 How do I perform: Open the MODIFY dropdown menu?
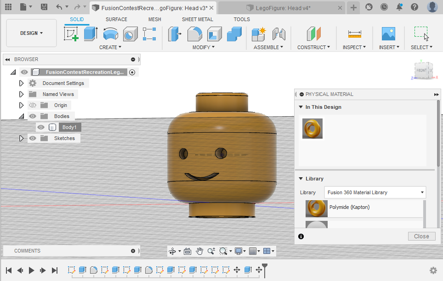pyautogui.click(x=204, y=47)
